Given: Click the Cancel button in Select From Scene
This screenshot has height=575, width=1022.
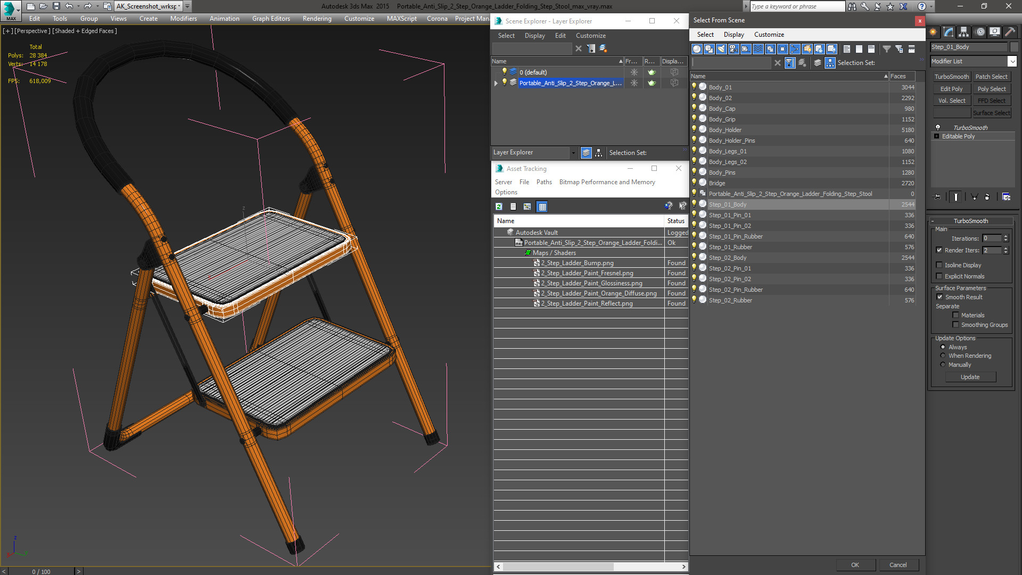Looking at the screenshot, I should click(898, 565).
